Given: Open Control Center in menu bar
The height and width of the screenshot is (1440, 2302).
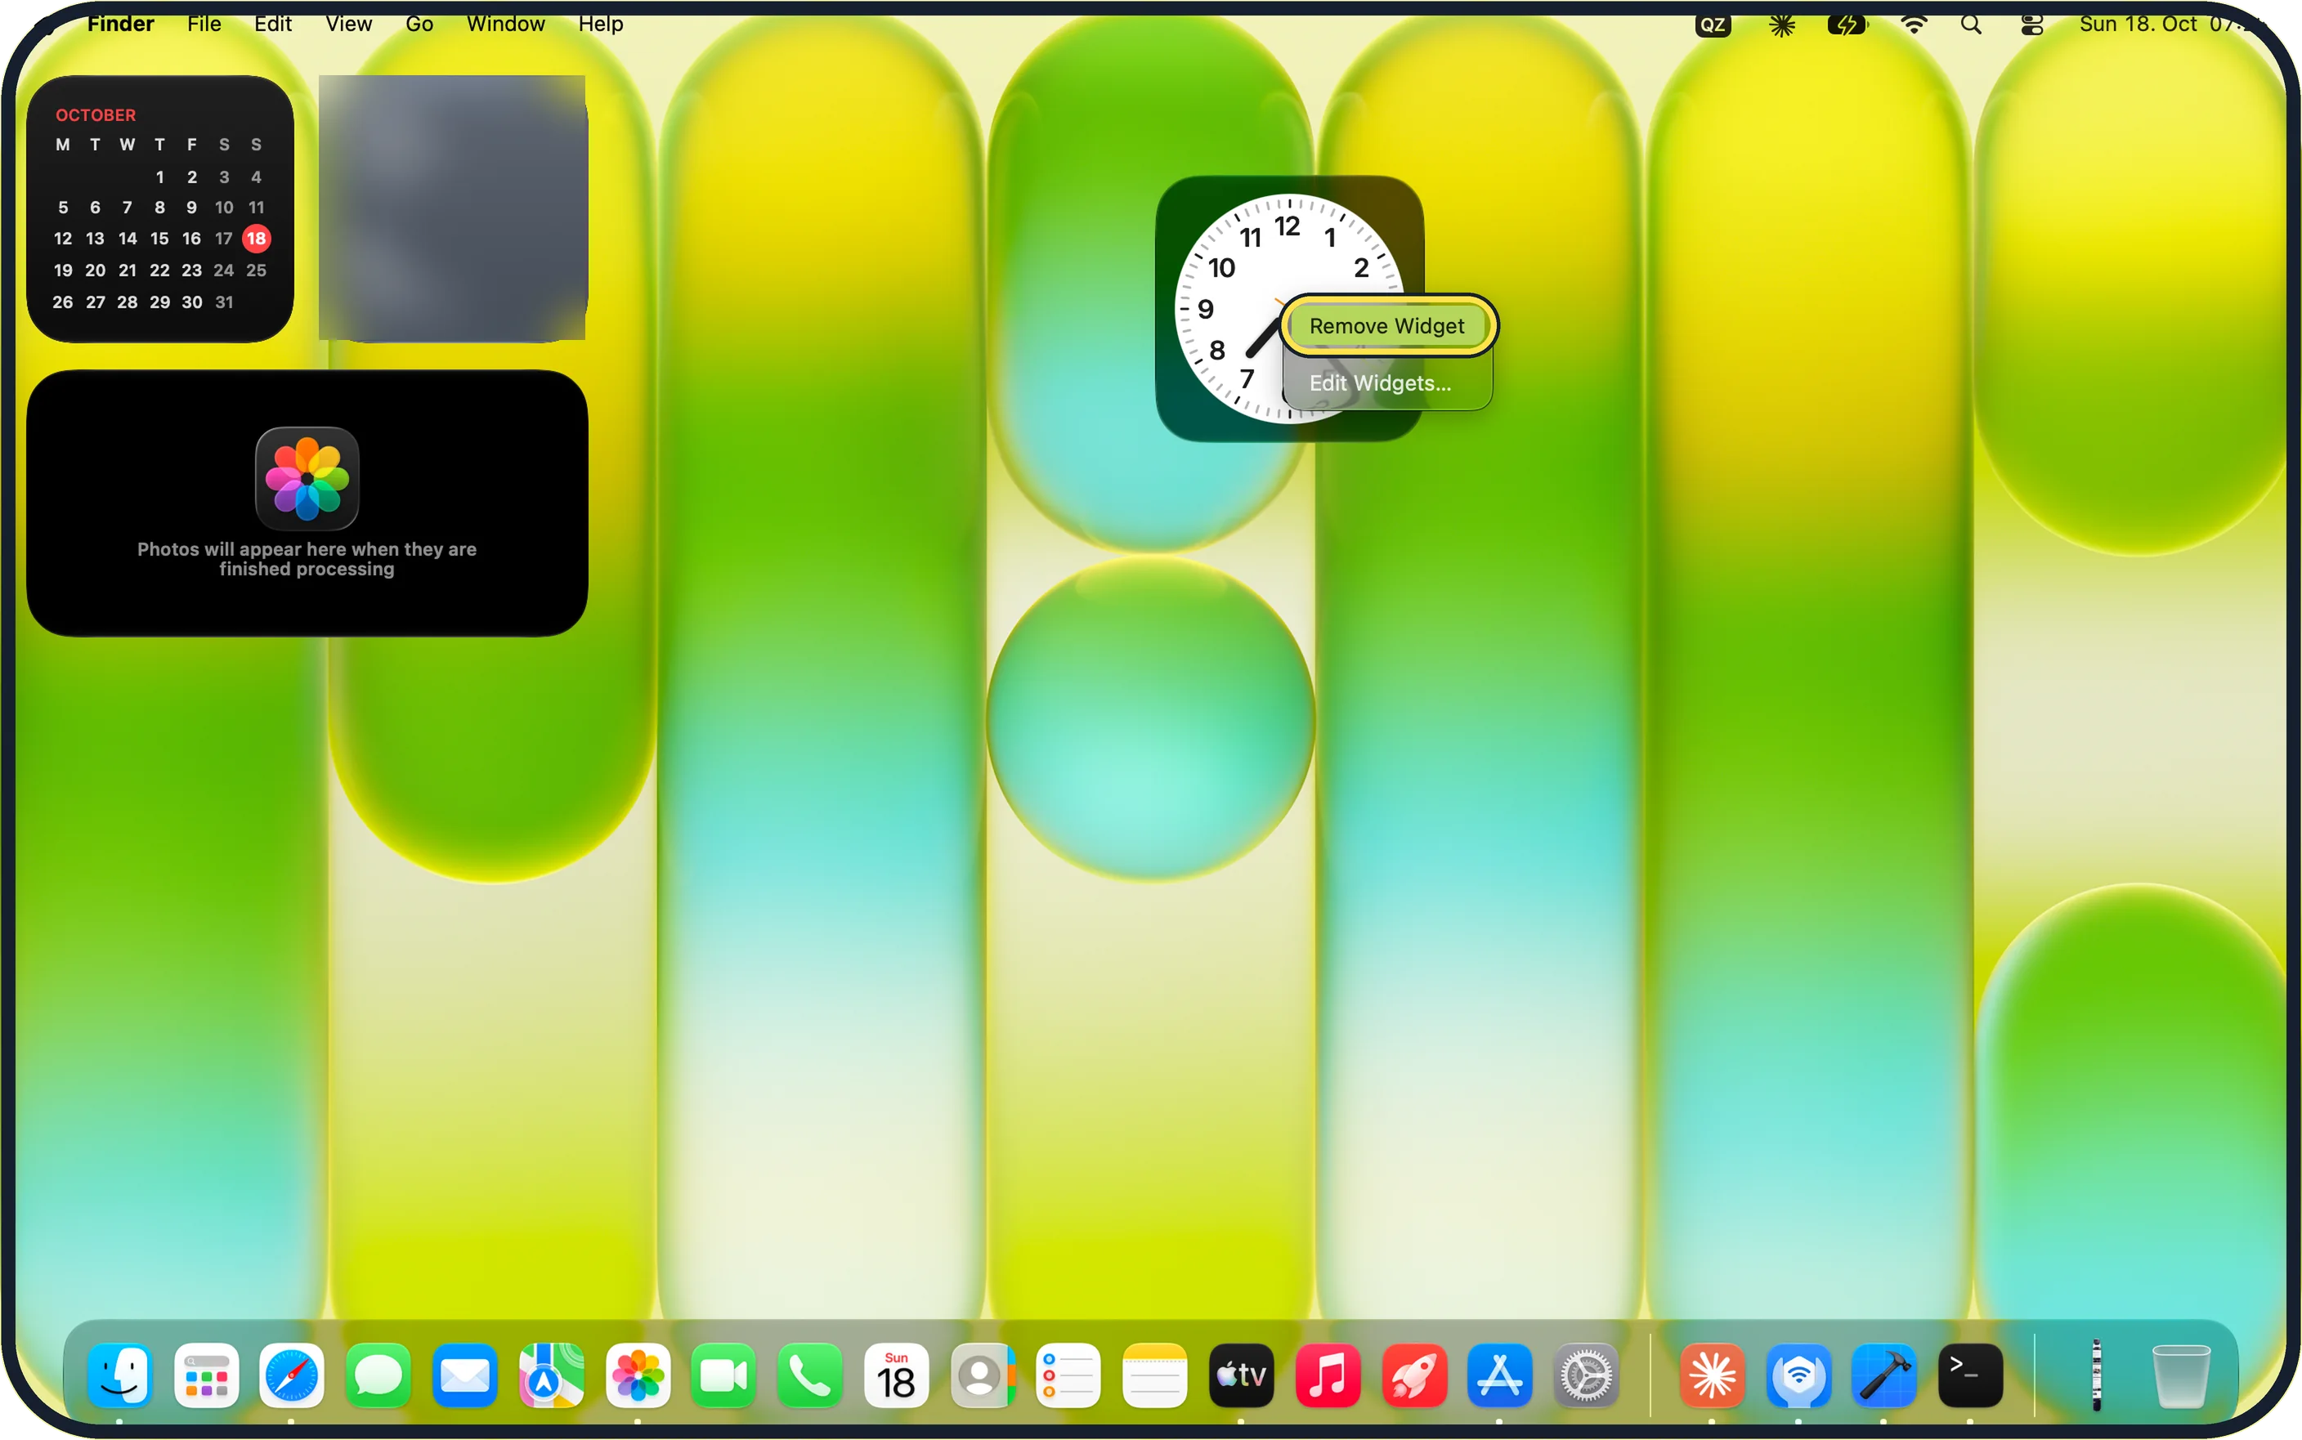Looking at the screenshot, I should [x=2032, y=25].
